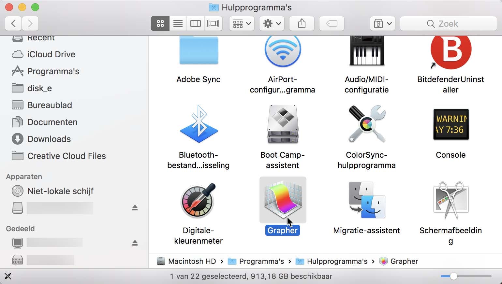Select Boot Camp-assistent icon
This screenshot has width=502, height=284.
pos(283,124)
